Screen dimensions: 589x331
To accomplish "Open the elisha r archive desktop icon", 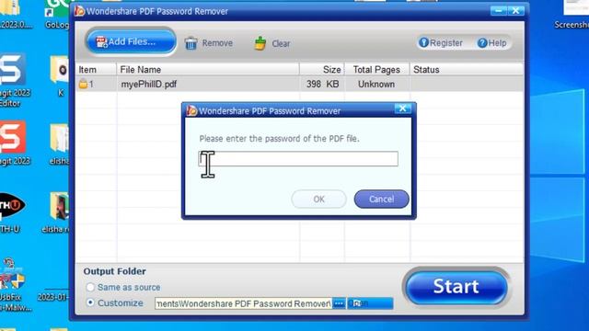I will (56, 212).
